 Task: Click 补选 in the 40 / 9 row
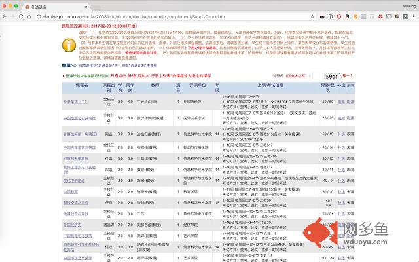[341, 181]
